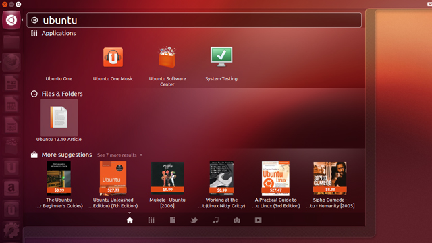Expand See 7 more results

pos(120,155)
